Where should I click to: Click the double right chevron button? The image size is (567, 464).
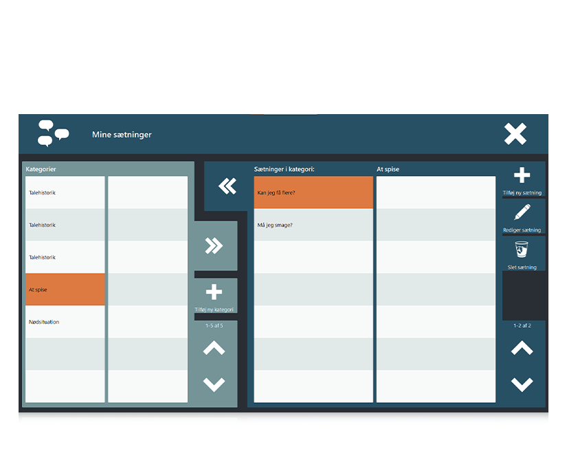214,246
